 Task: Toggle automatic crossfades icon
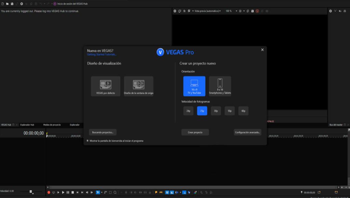[x=172, y=193]
